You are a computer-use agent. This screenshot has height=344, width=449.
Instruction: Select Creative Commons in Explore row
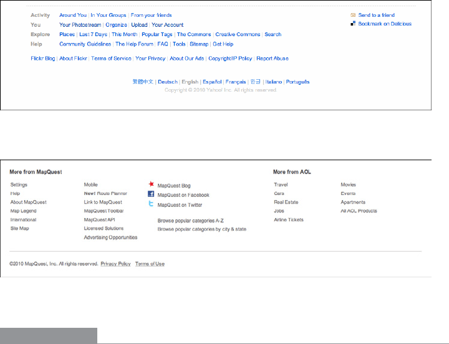coord(238,35)
